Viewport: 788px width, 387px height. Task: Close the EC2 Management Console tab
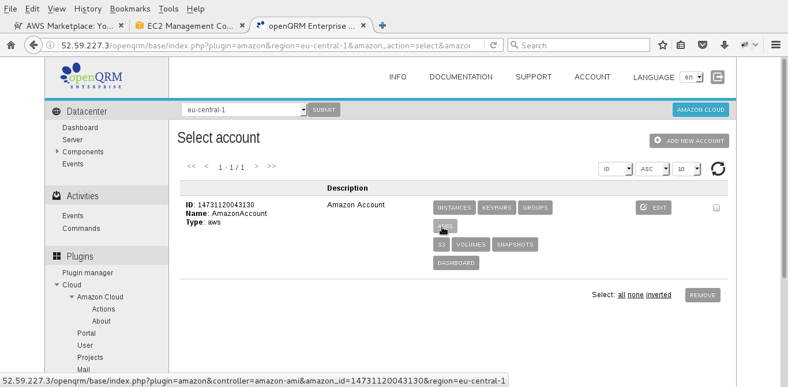coord(242,25)
